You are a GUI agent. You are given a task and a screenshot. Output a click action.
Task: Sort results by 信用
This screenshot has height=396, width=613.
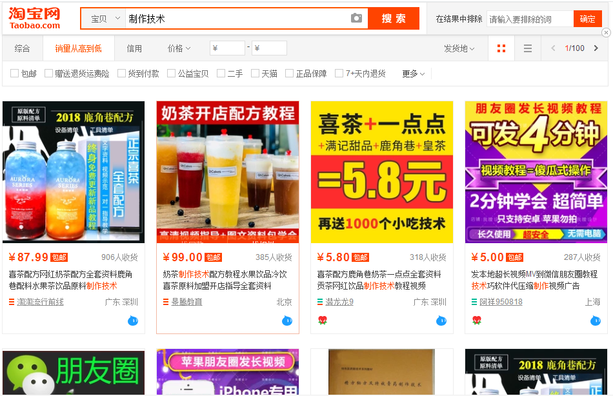point(134,48)
